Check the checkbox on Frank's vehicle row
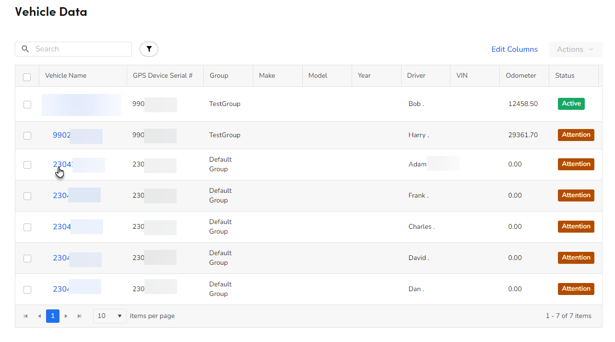The width and height of the screenshot is (615, 342). [x=27, y=195]
